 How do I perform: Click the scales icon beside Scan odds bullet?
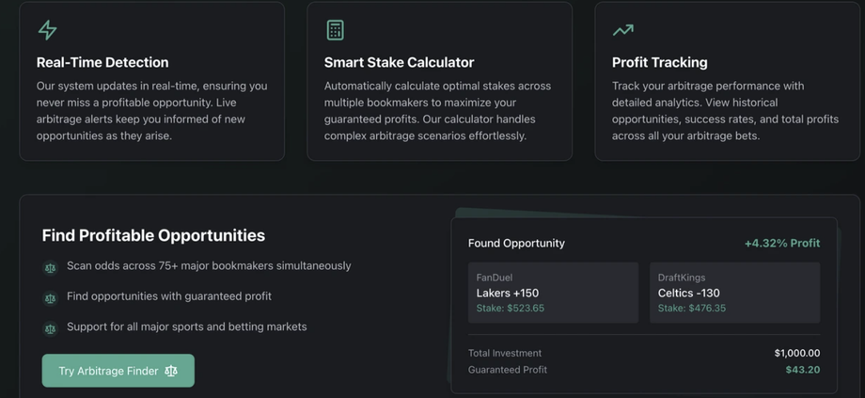[50, 268]
